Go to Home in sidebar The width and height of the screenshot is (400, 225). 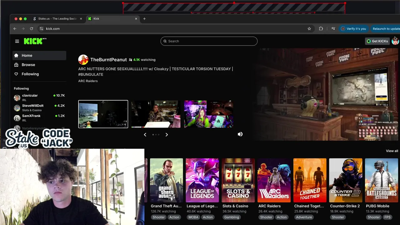coord(39,55)
